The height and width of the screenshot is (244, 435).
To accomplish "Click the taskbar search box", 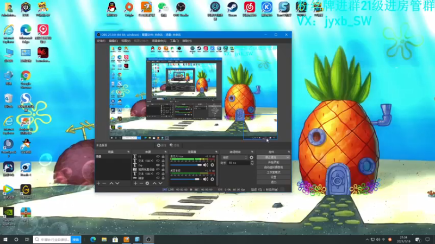I will [x=52, y=239].
